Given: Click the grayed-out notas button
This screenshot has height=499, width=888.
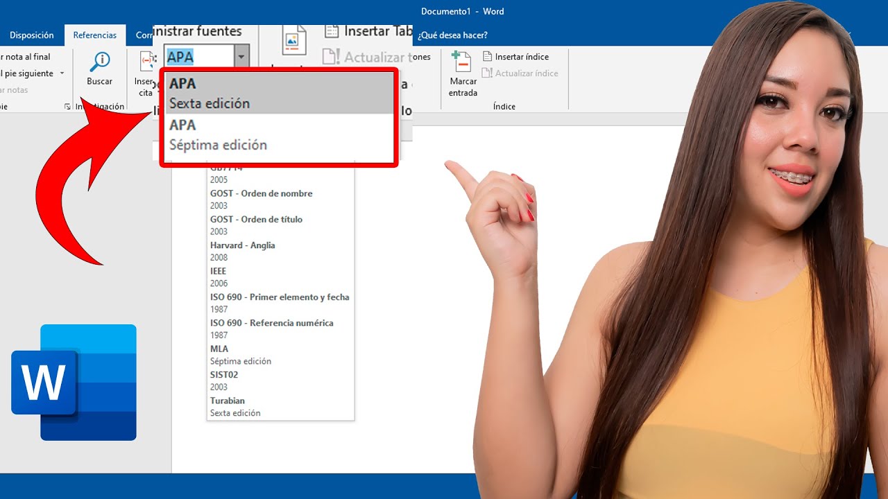Looking at the screenshot, I should coord(14,90).
